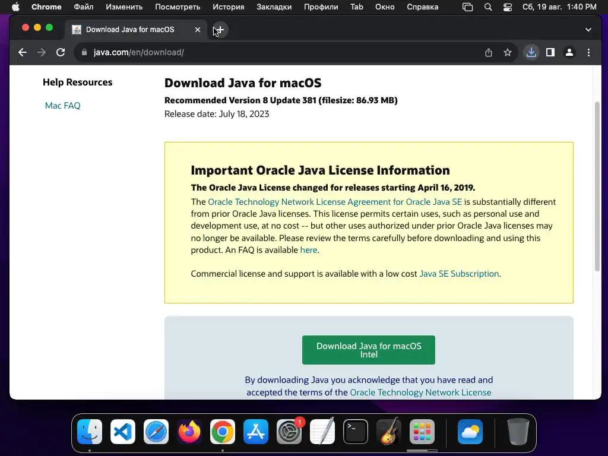Viewport: 608px width, 456px height.
Task: Click 'Help Resources' sidebar heading
Action: point(78,82)
